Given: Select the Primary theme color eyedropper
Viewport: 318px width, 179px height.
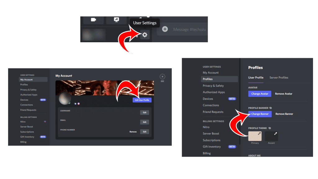Looking at the screenshot, I should [x=259, y=134].
